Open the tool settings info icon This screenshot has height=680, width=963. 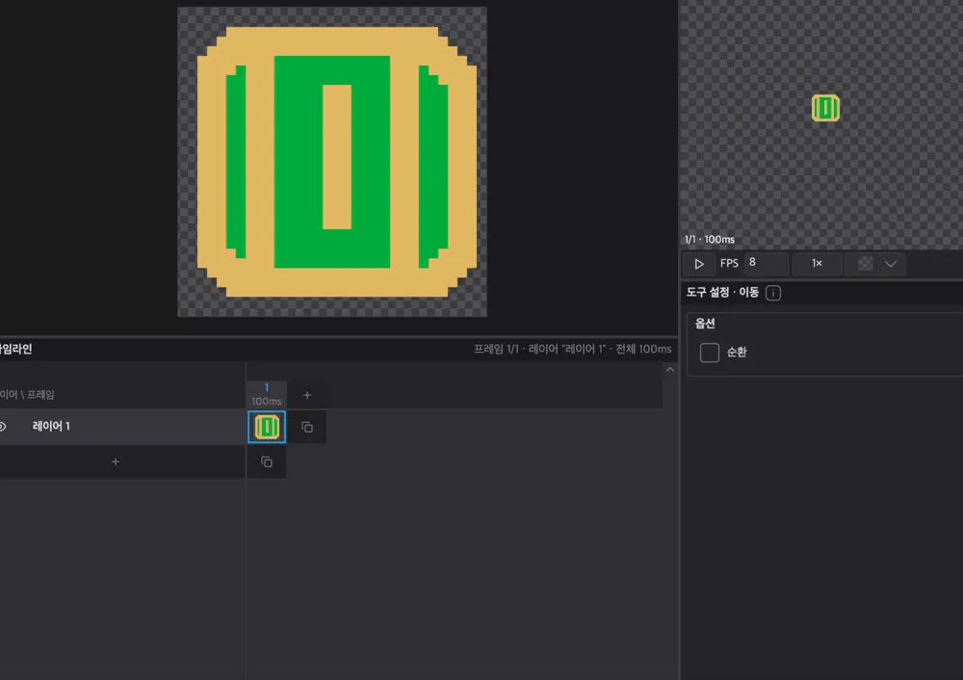coord(773,293)
